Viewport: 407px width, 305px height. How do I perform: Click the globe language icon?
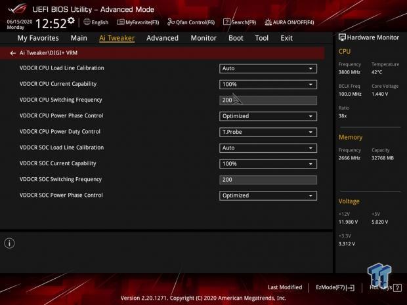tap(87, 22)
